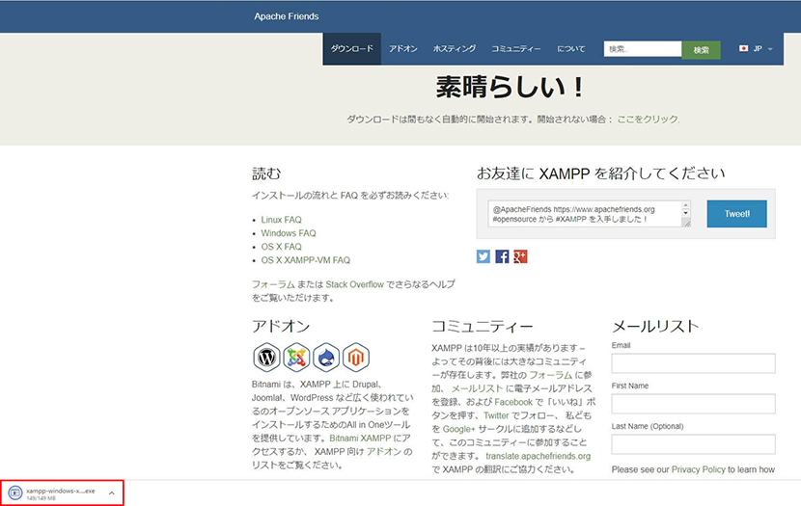This screenshot has height=506, width=801.
Task: Open the OS X FAQ link
Action: tap(282, 247)
